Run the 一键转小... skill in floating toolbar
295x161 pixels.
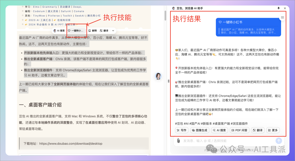click(75, 31)
